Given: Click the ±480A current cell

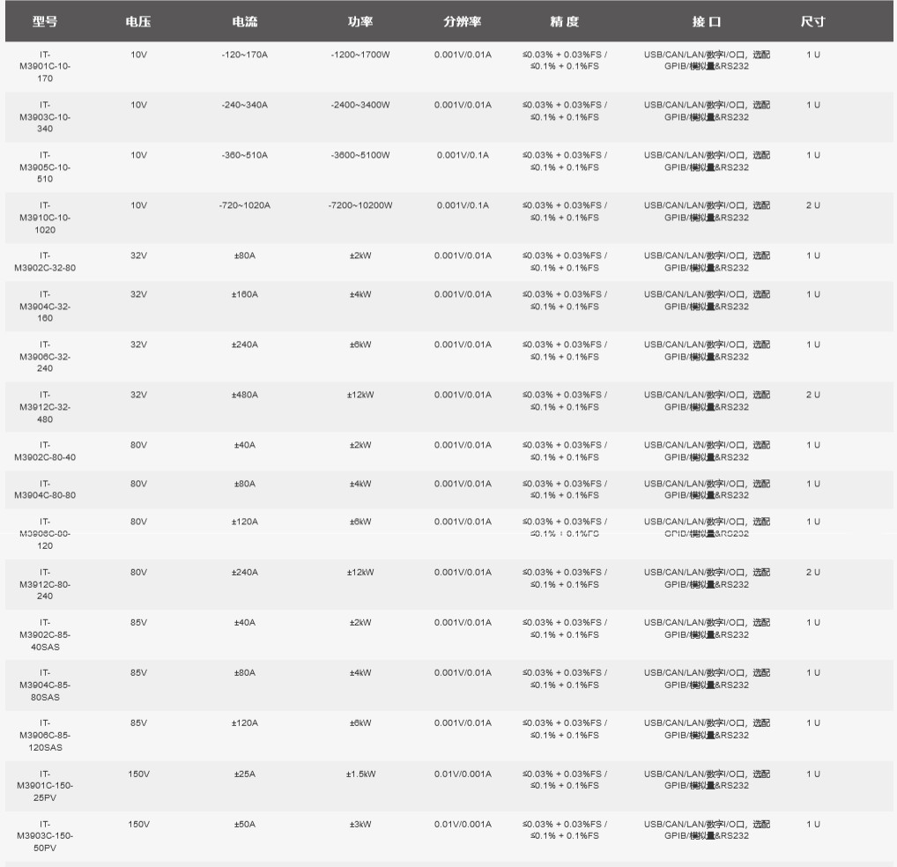Looking at the screenshot, I should click(x=244, y=395).
